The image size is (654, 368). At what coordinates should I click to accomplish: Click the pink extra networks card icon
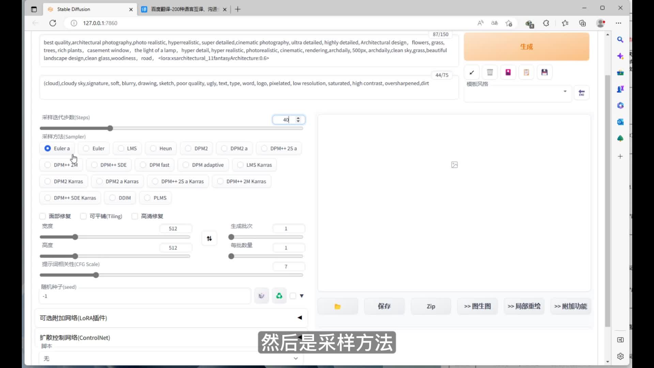508,72
